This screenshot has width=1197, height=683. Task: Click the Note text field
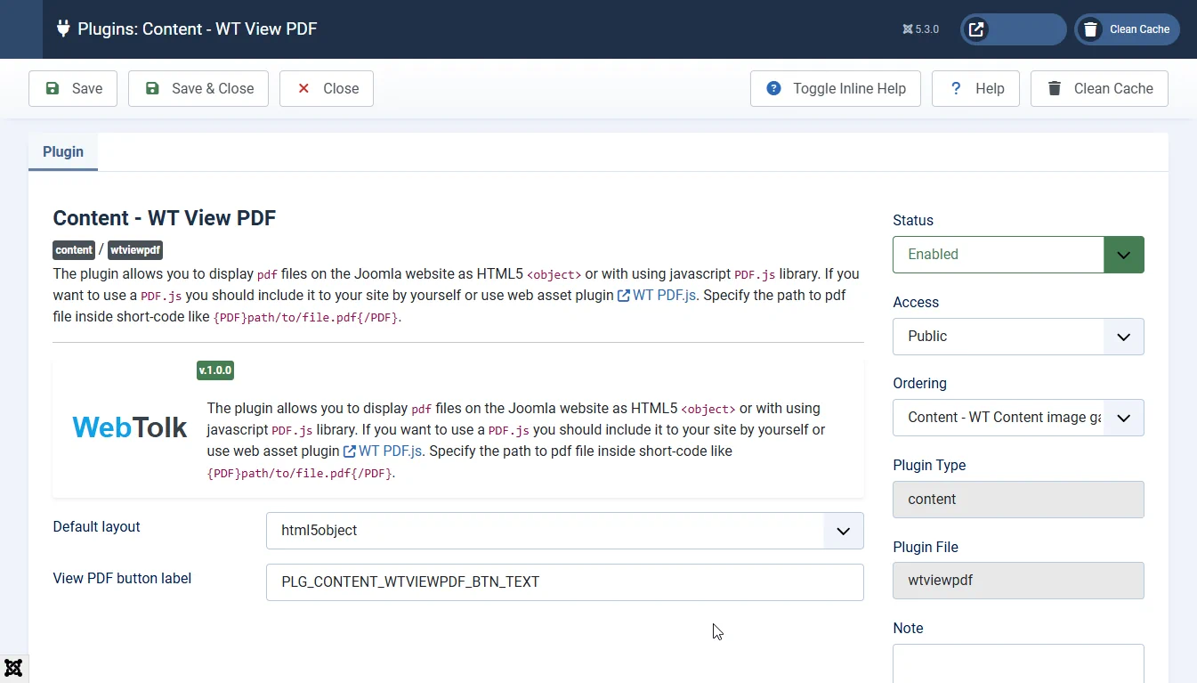(1018, 663)
